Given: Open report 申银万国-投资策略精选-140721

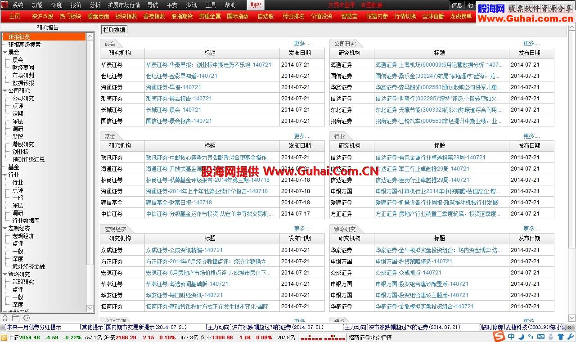Looking at the screenshot, I should pyautogui.click(x=414, y=261).
